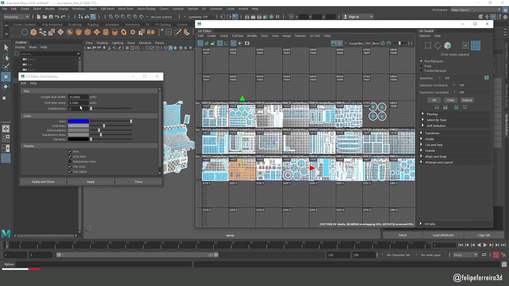Open the Selection Constraint dropdown
Image resolution: width=509 pixels, height=286 pixels.
pyautogui.click(x=454, y=85)
